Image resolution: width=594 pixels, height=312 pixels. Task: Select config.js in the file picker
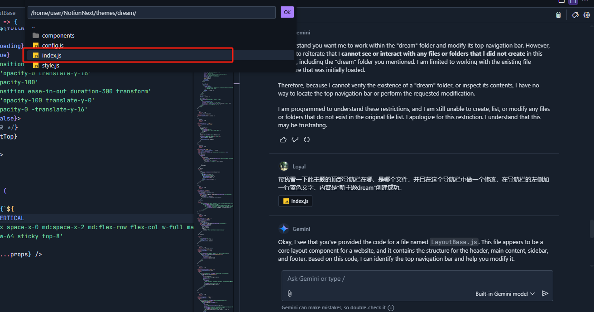[161, 45]
